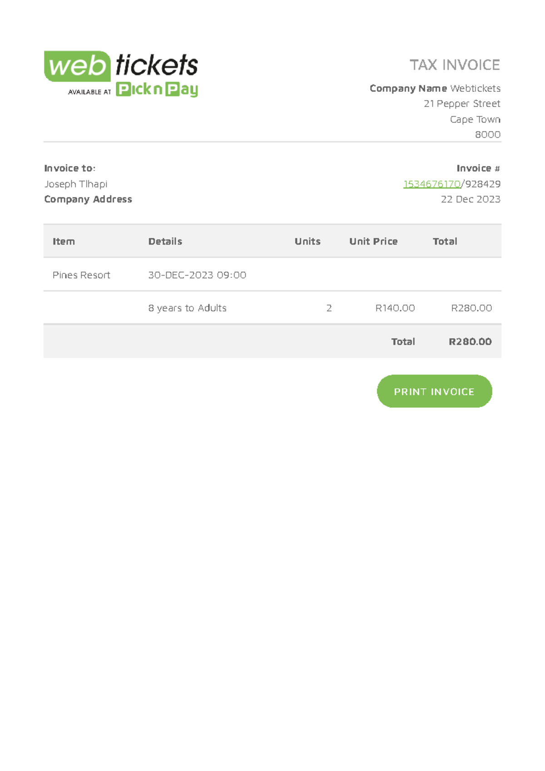Click the recipient name Joseph Tlhapi
Screen dimensions: 545x771
point(76,184)
